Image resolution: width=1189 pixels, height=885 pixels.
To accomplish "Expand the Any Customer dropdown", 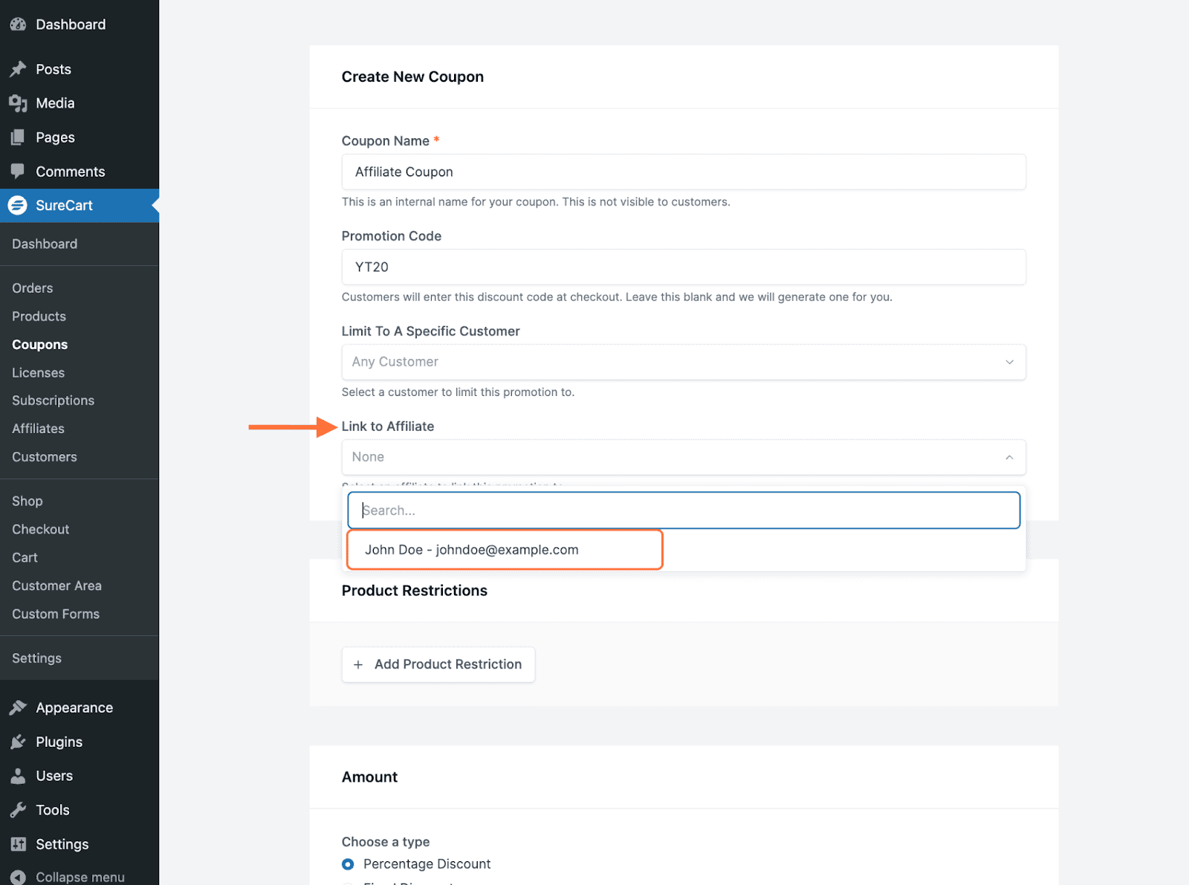I will (683, 362).
